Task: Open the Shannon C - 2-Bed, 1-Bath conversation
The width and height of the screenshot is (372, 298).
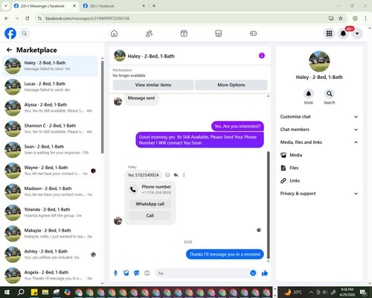Action: click(x=50, y=129)
